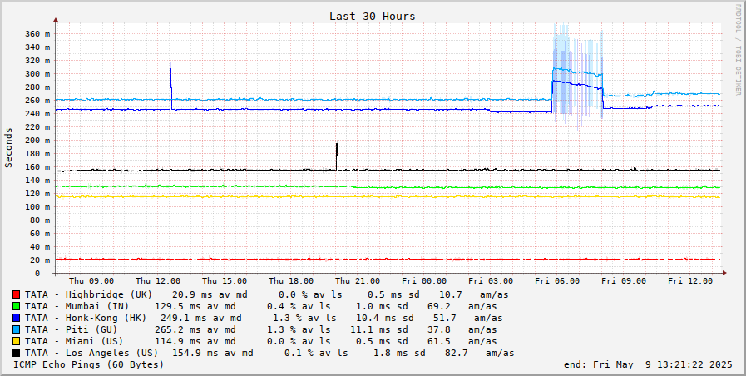Image resolution: width=746 pixels, height=376 pixels.
Task: Click the 'Fri 03:00' x-axis label
Action: (491, 281)
